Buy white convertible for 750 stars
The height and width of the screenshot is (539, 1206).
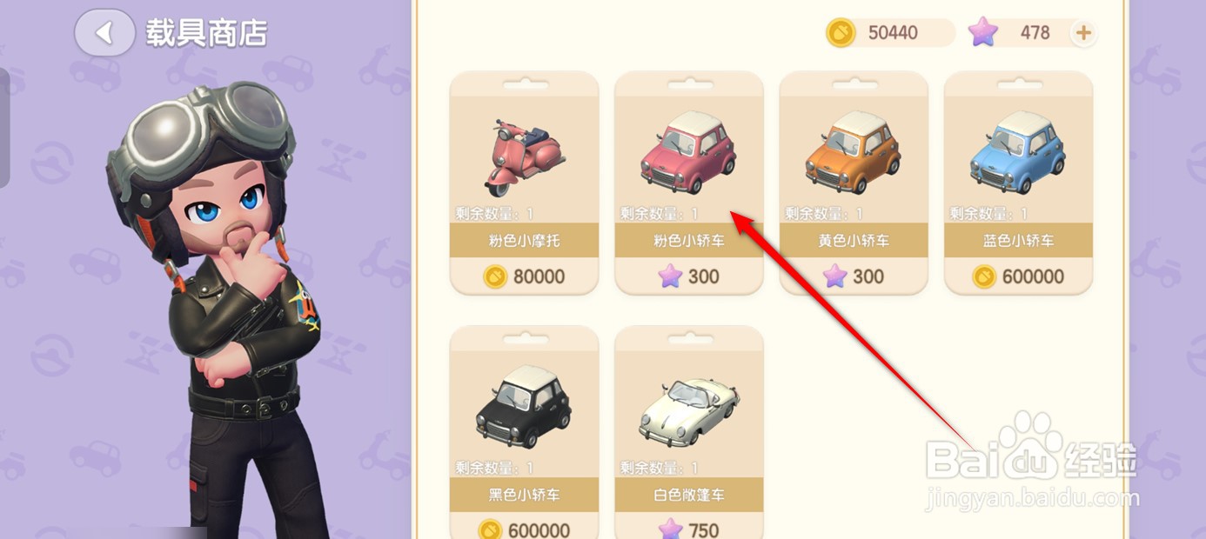pyautogui.click(x=688, y=529)
